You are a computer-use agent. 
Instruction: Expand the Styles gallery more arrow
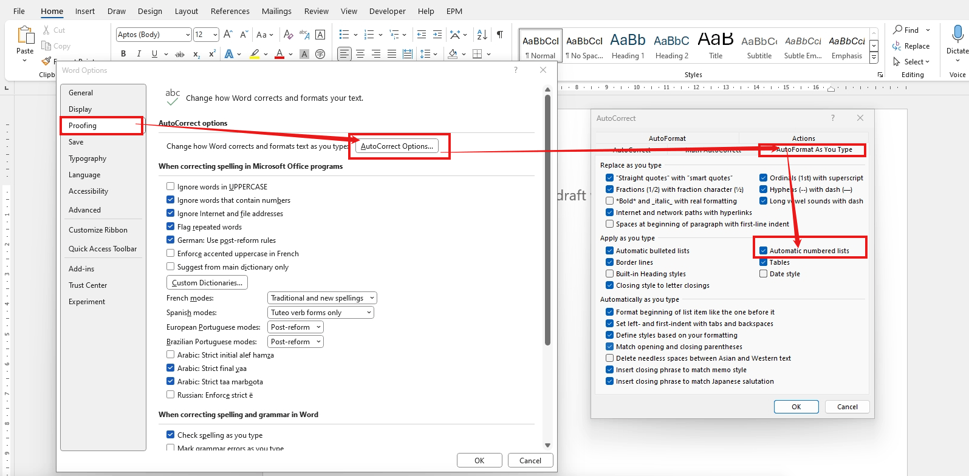click(x=874, y=58)
